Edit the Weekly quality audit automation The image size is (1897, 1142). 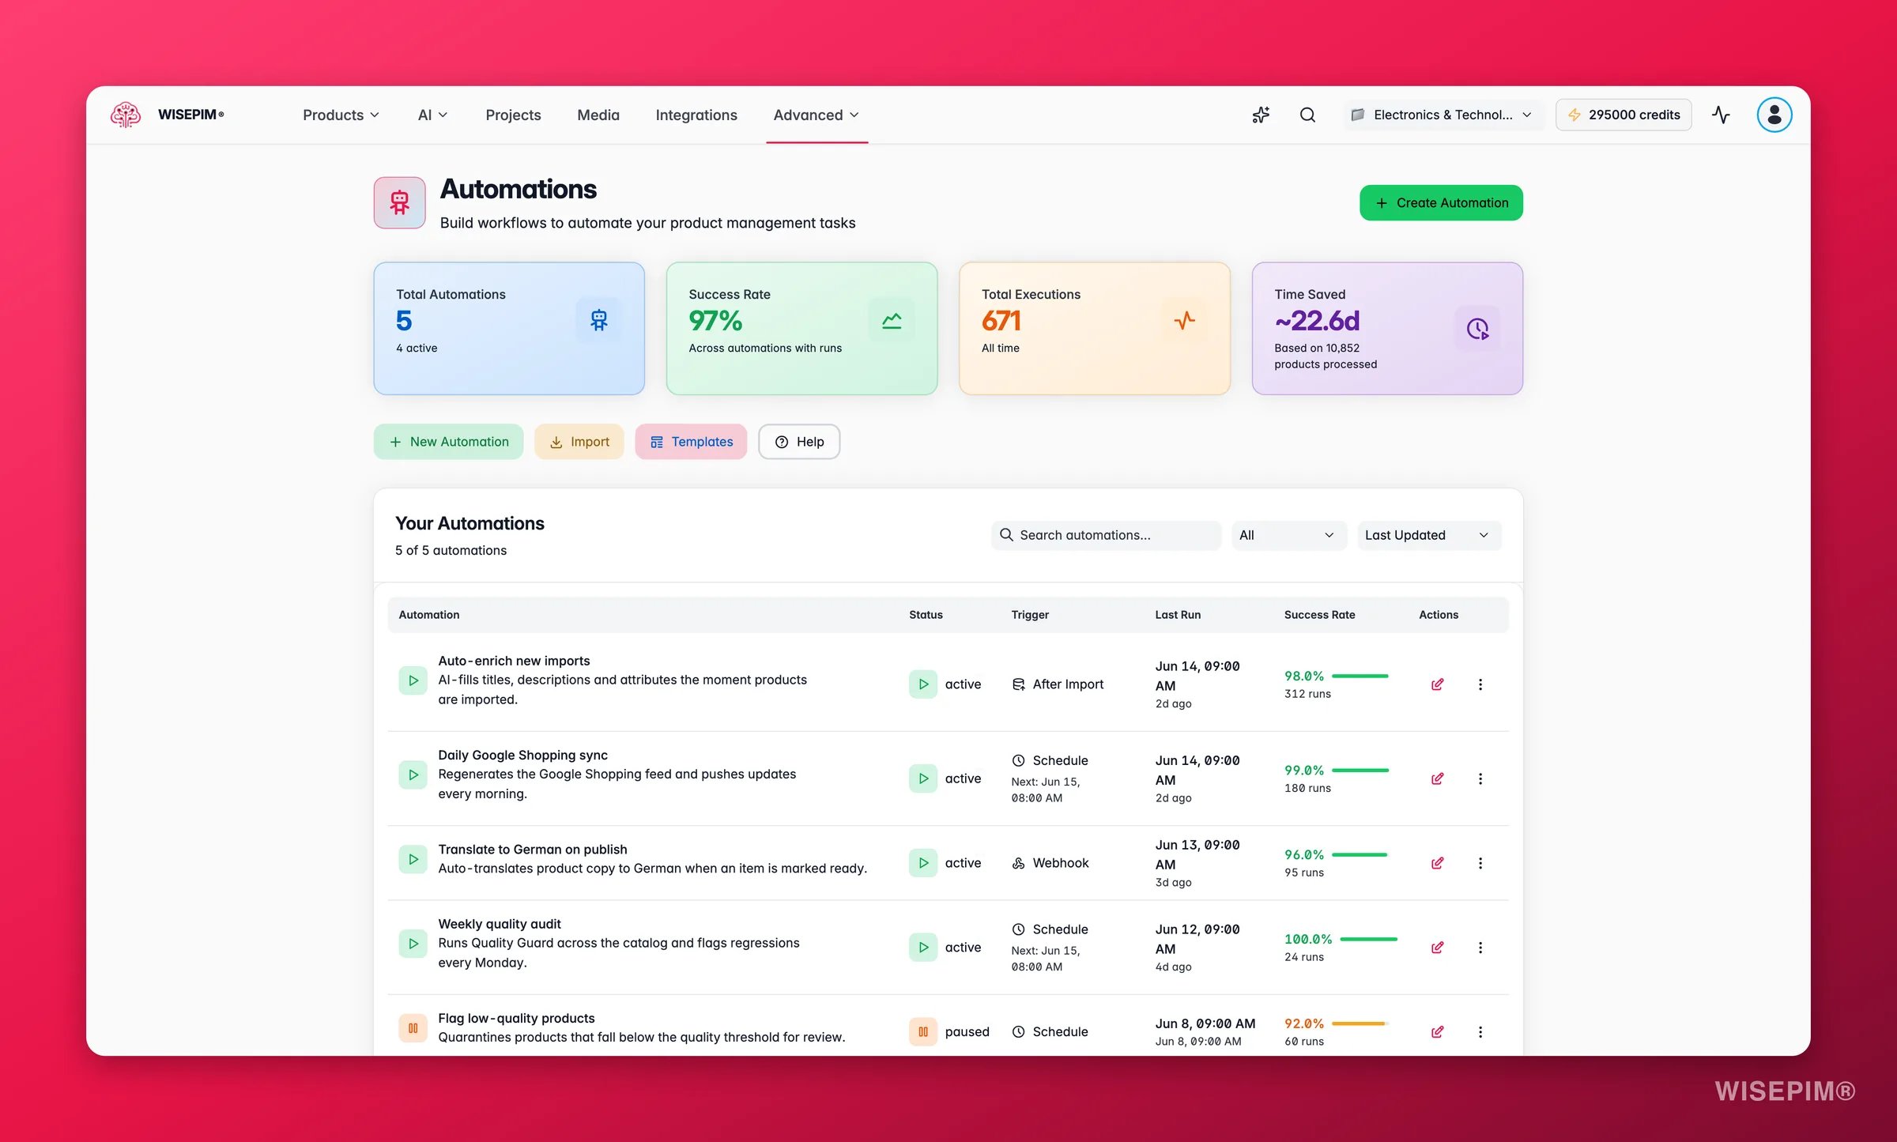pos(1437,947)
